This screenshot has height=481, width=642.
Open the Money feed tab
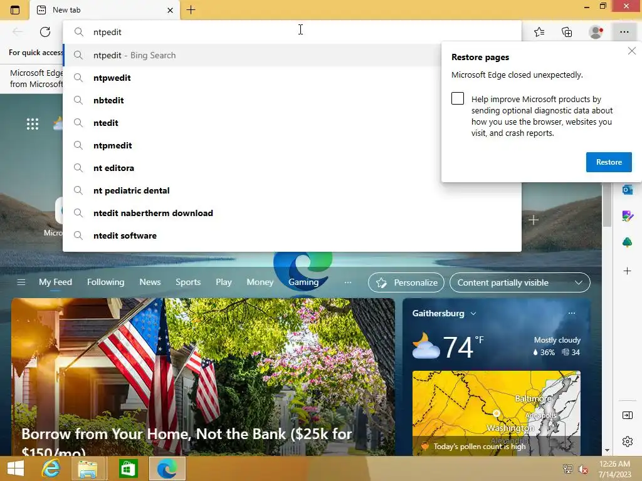click(260, 282)
